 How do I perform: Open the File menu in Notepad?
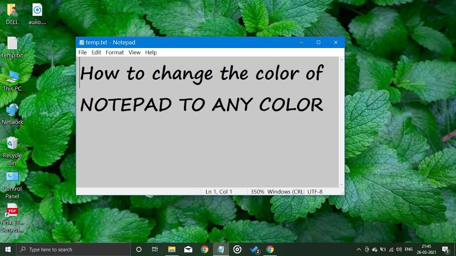(x=82, y=52)
